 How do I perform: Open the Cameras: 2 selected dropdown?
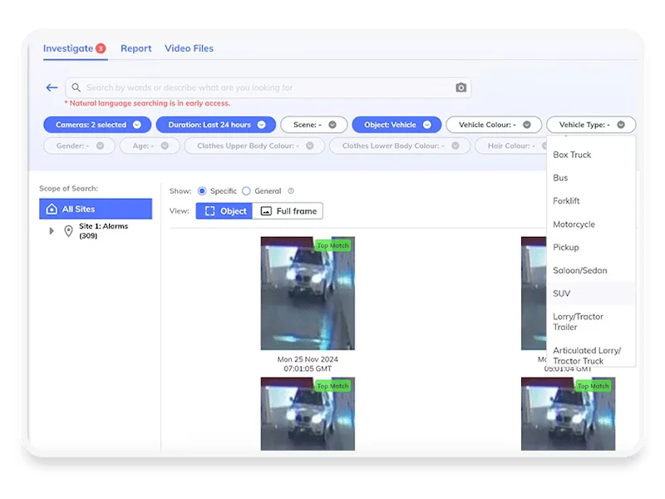coord(96,125)
